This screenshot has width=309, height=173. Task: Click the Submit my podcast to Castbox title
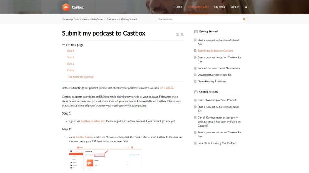tap(104, 33)
